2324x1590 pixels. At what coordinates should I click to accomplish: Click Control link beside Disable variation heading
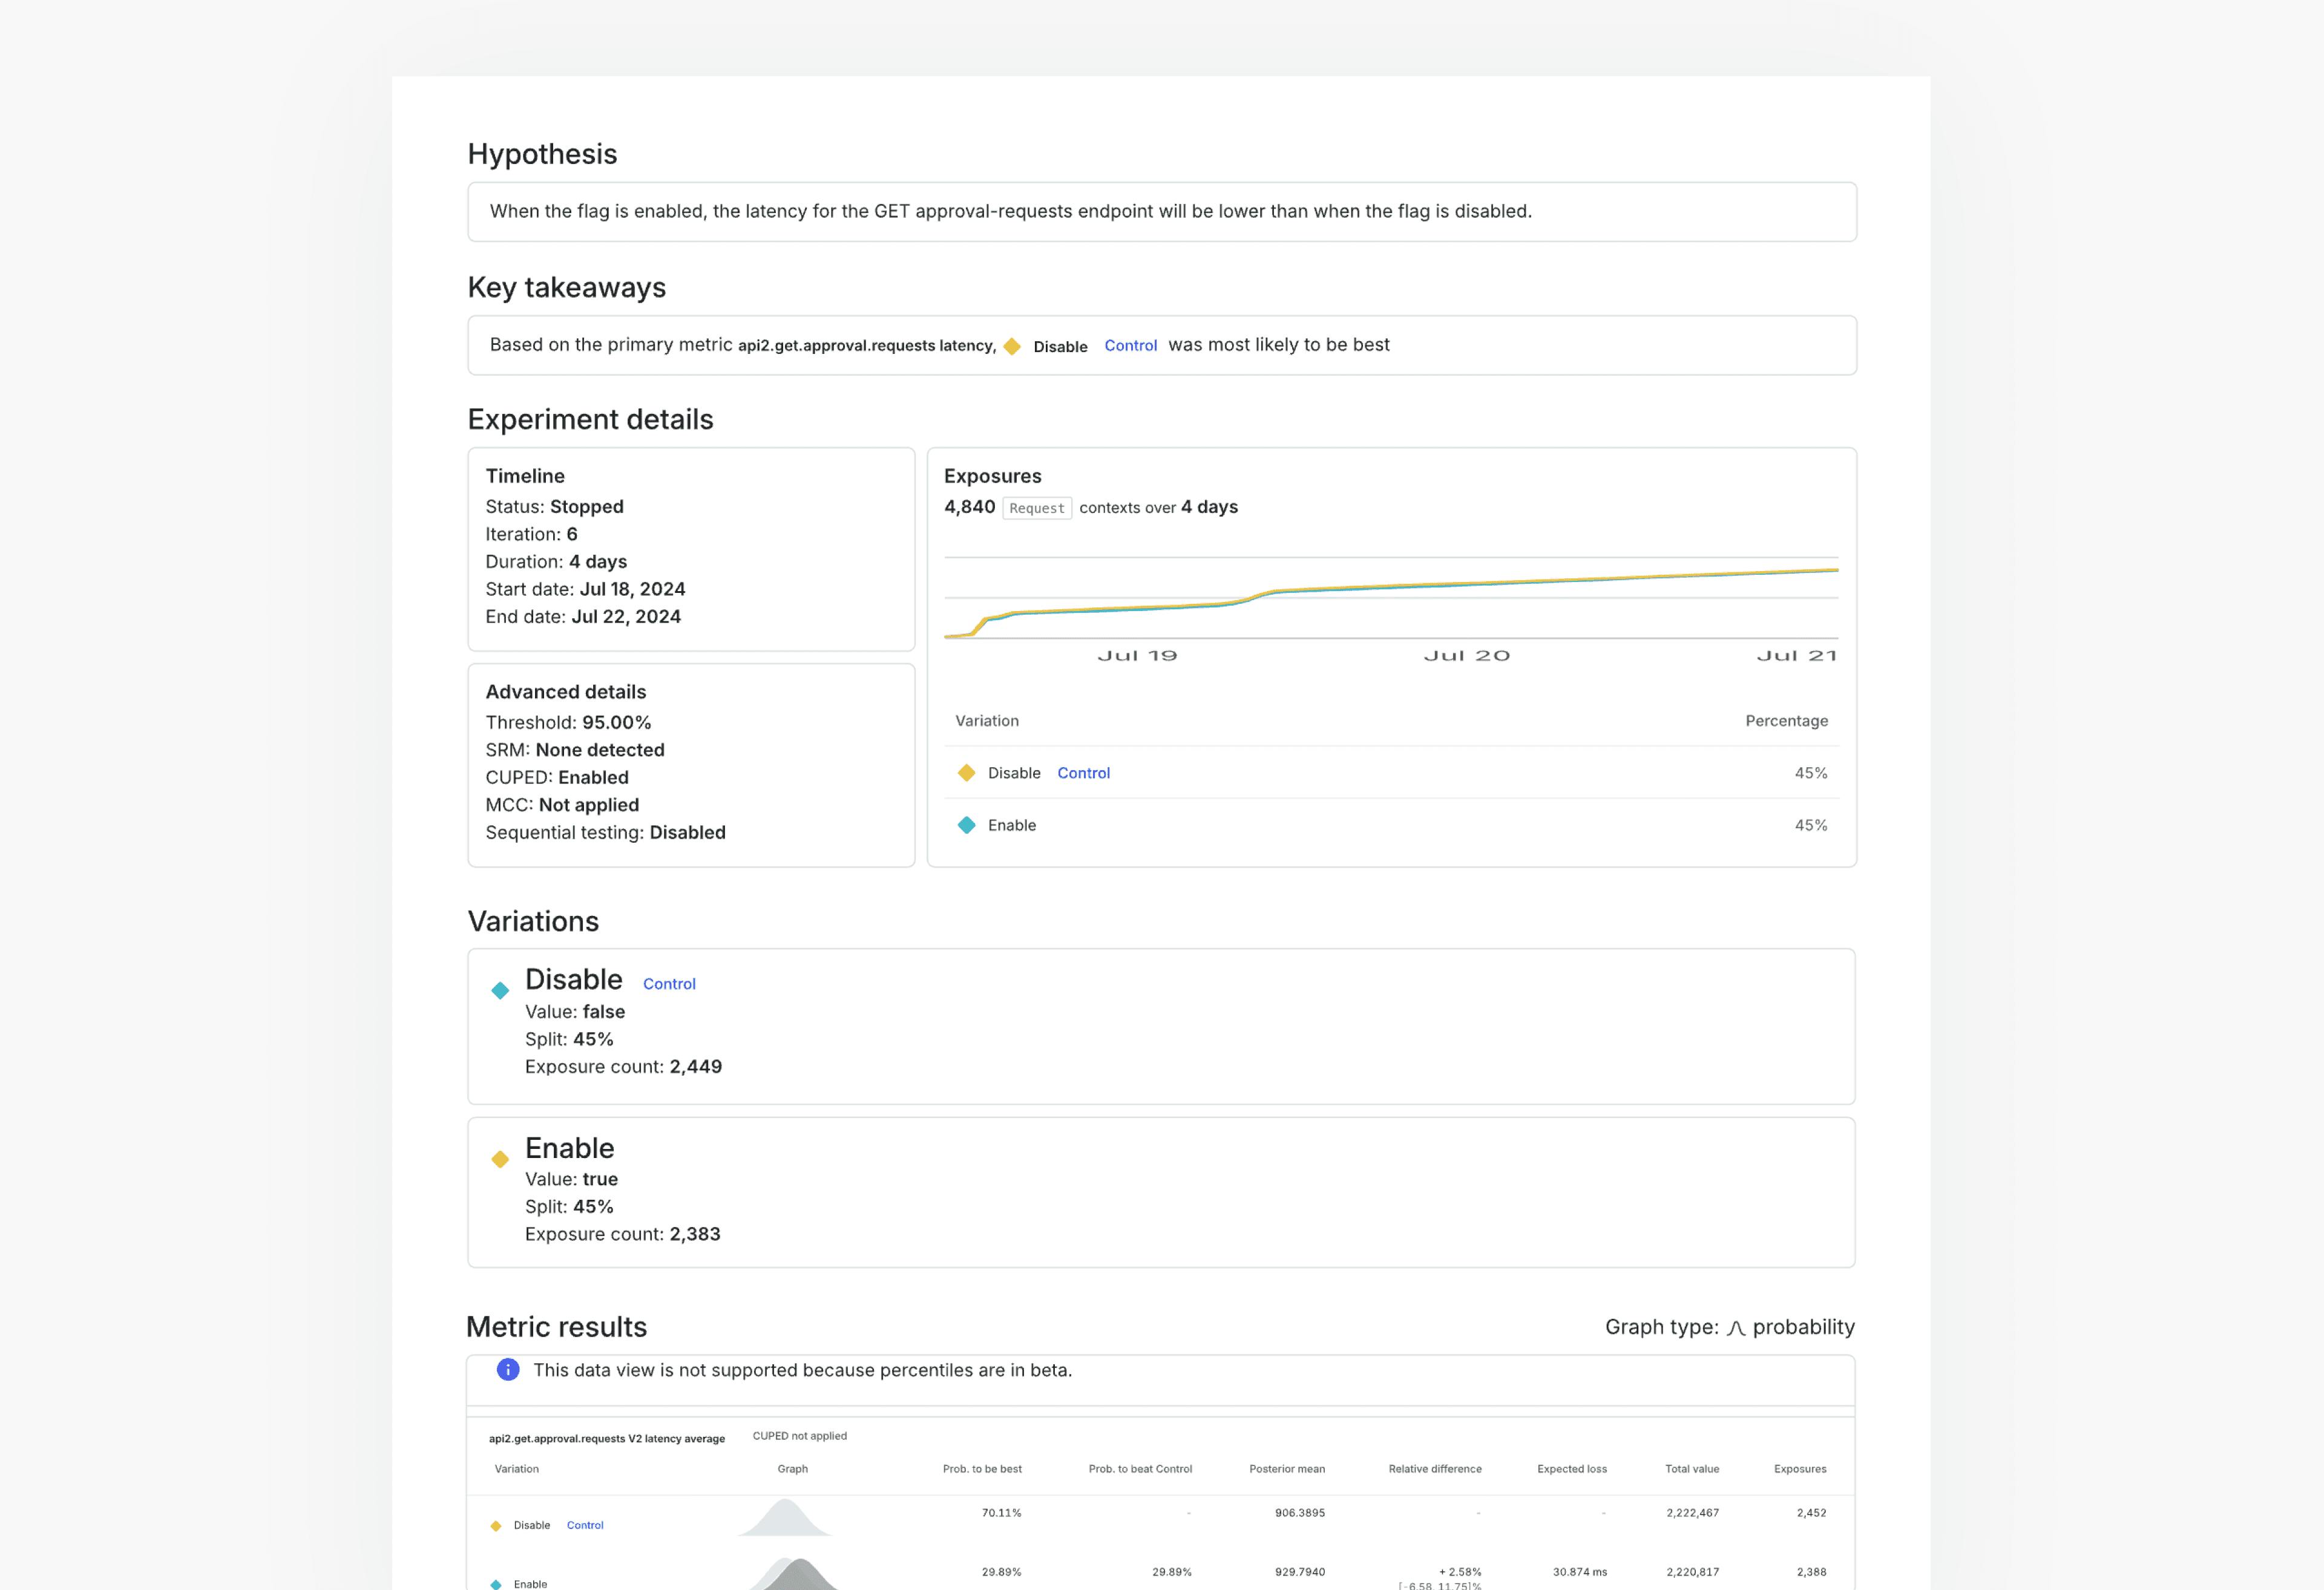coord(669,984)
